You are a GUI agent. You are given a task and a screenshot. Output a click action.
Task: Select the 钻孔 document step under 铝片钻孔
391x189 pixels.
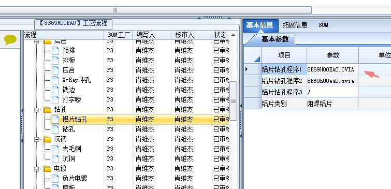coord(68,129)
